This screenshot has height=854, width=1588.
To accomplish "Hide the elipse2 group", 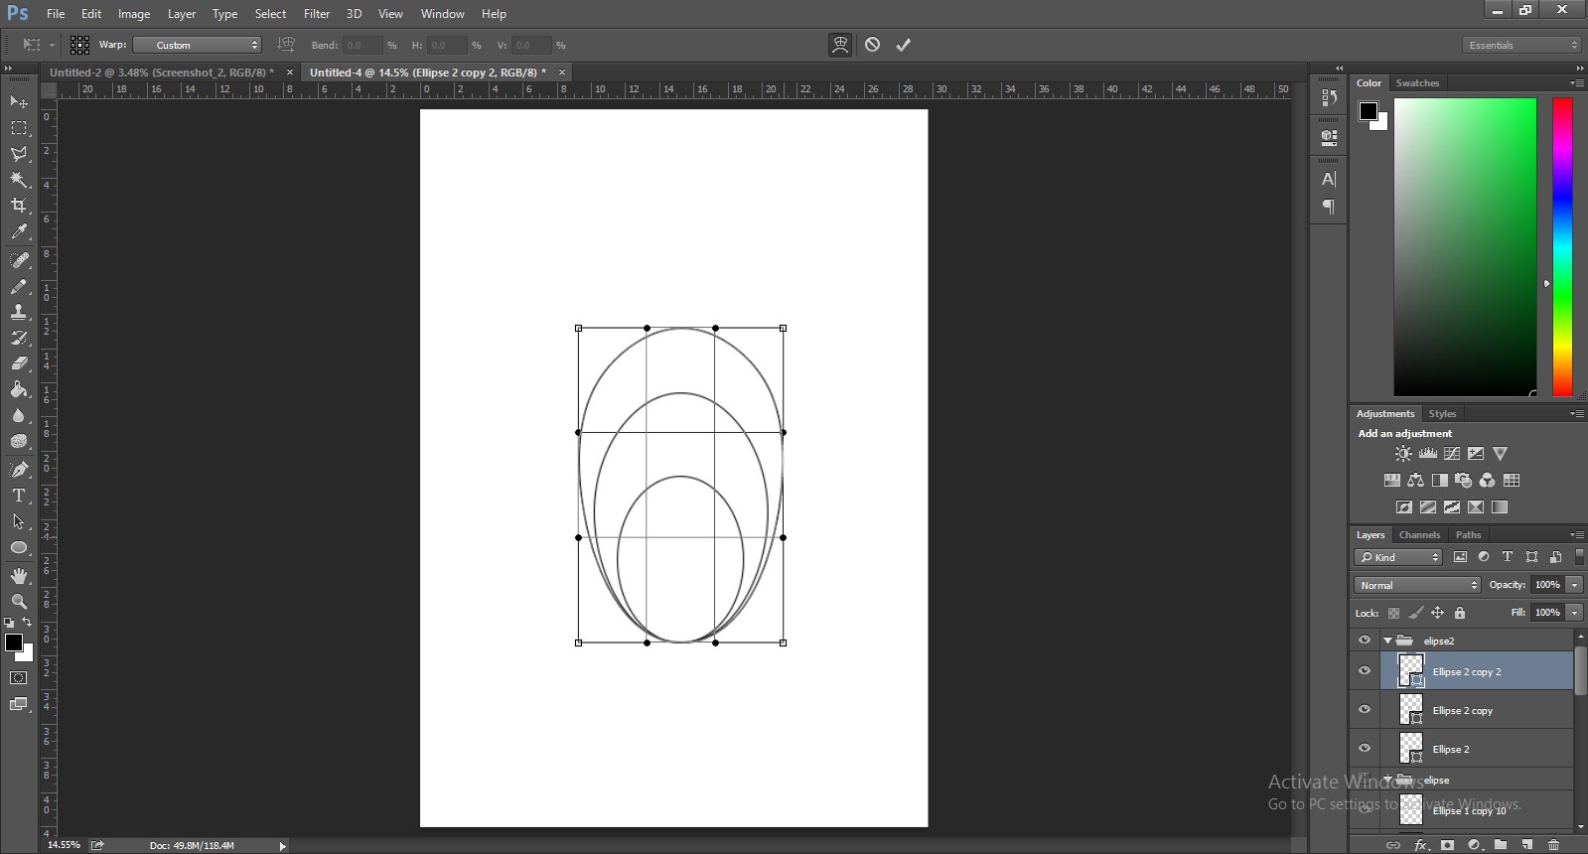I will pyautogui.click(x=1365, y=640).
